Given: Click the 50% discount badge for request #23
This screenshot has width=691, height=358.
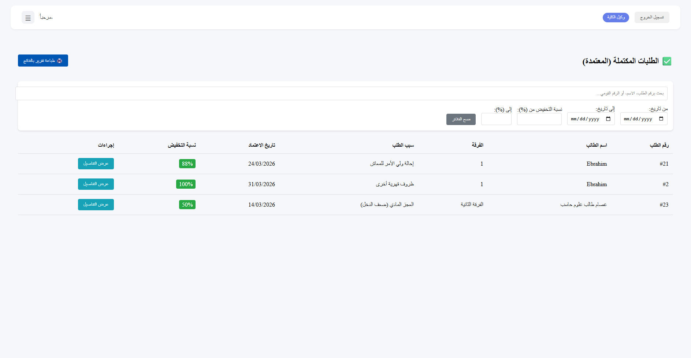Looking at the screenshot, I should coord(187,204).
